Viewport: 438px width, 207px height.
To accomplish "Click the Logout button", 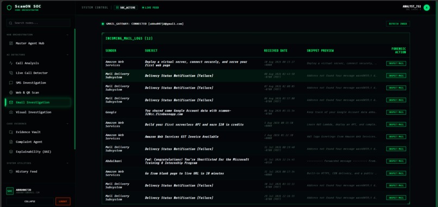I will [x=63, y=202].
